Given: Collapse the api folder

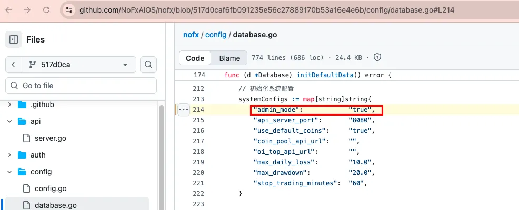Looking at the screenshot, I should coord(9,121).
